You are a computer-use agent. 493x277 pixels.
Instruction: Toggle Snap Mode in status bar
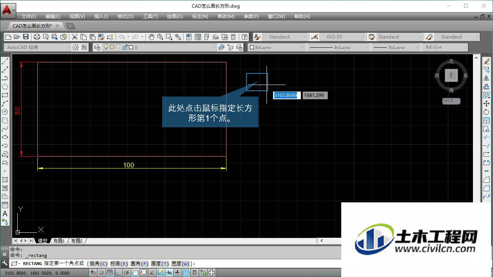click(101, 273)
